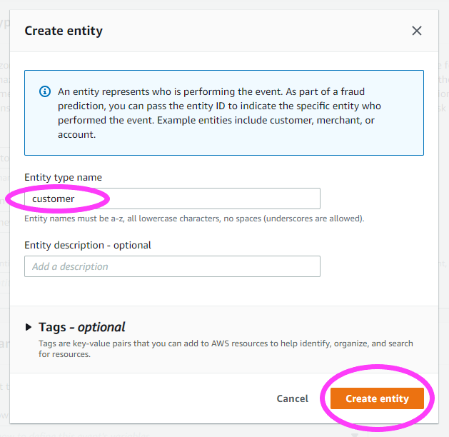Click the blue info alert box border area
The height and width of the screenshot is (437, 449).
[x=224, y=113]
